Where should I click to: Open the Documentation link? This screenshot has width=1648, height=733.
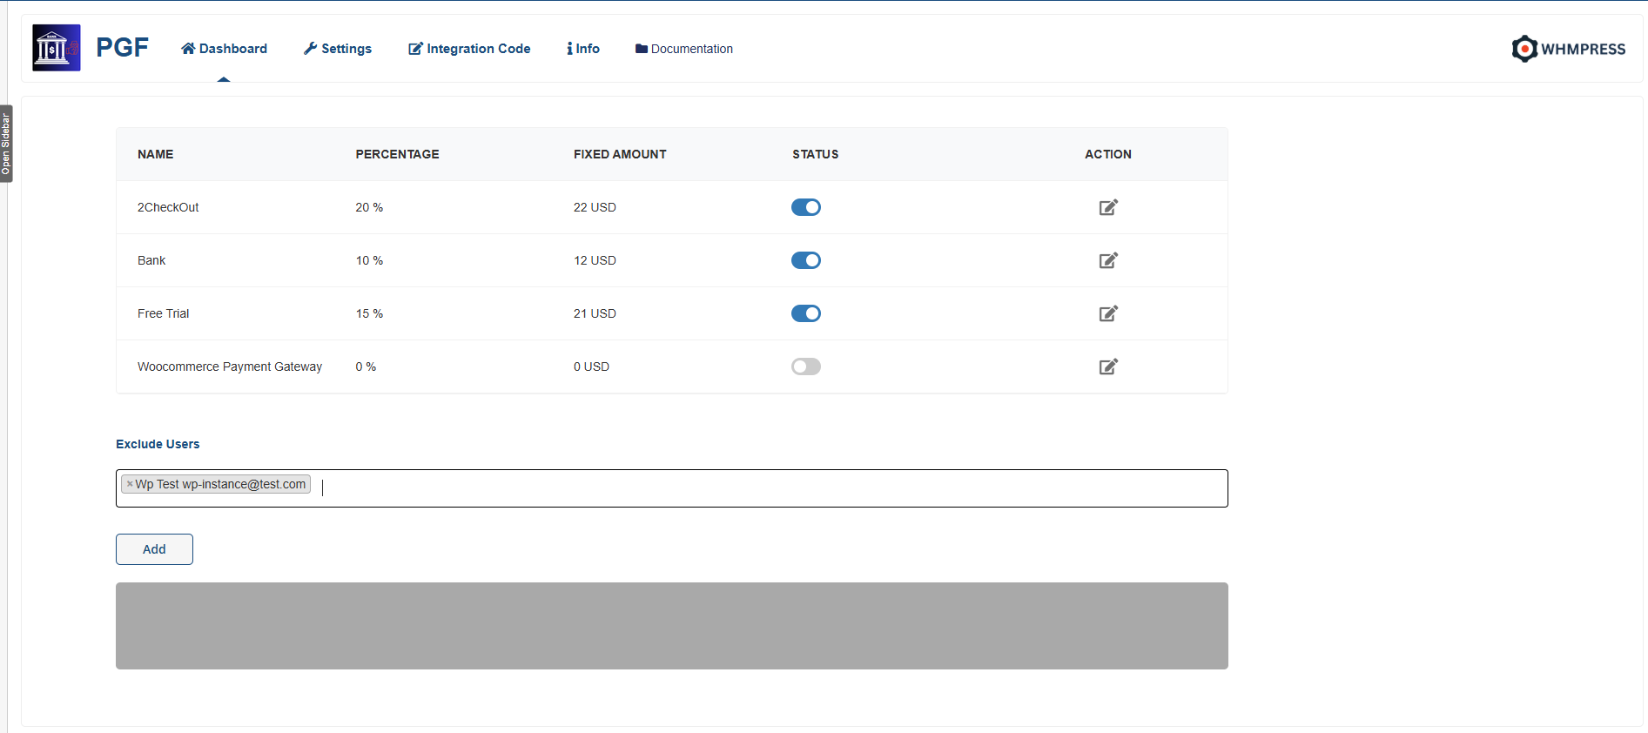coord(684,49)
